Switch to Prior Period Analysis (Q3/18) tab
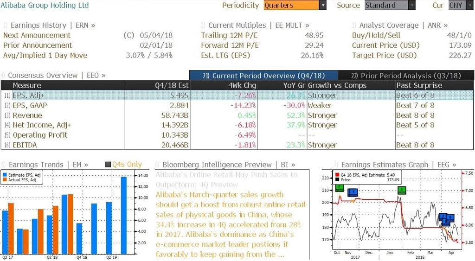Image resolution: width=475 pixels, height=261 pixels. [406, 76]
